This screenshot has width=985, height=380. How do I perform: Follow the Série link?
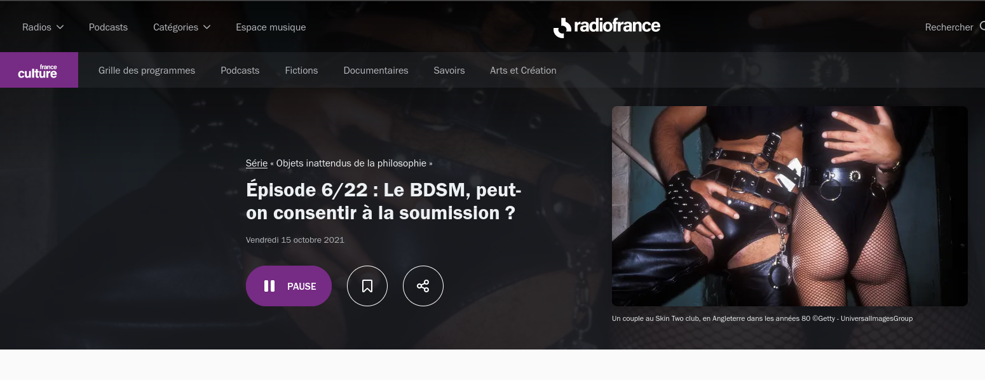(257, 163)
